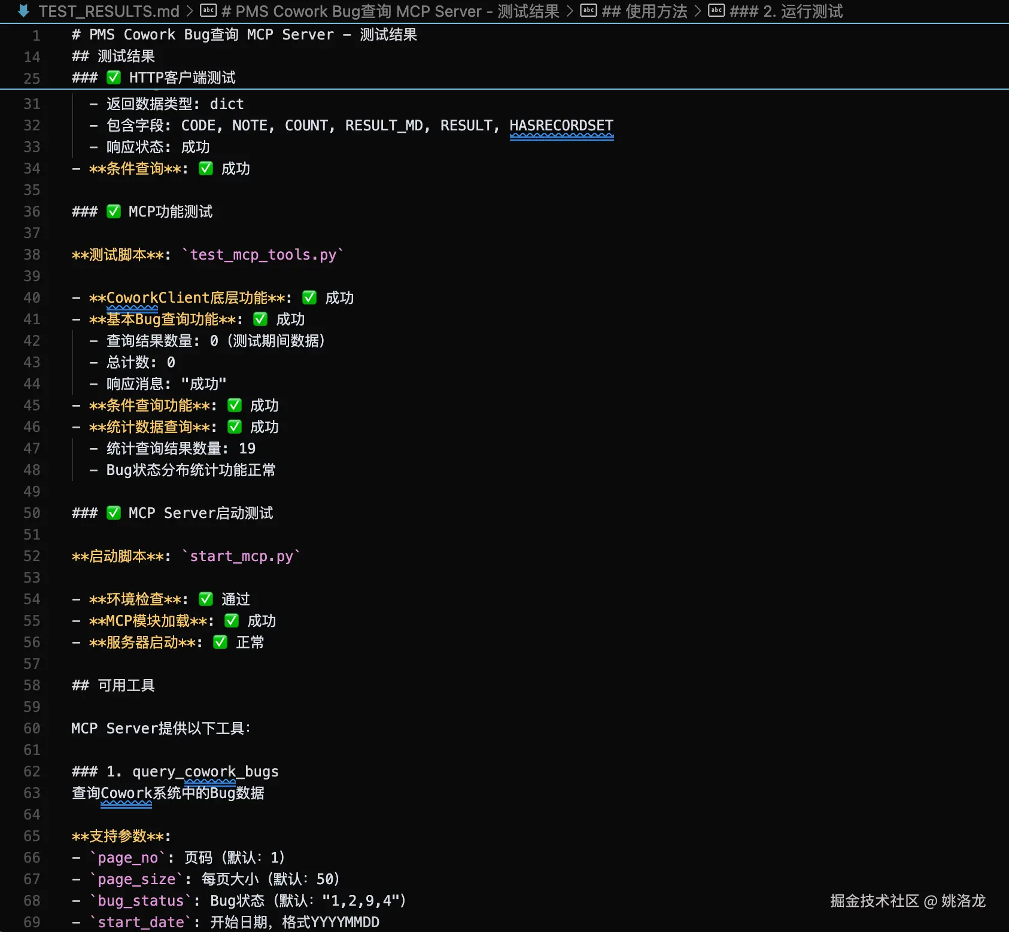Click the inline code 'bug_status'

[141, 901]
